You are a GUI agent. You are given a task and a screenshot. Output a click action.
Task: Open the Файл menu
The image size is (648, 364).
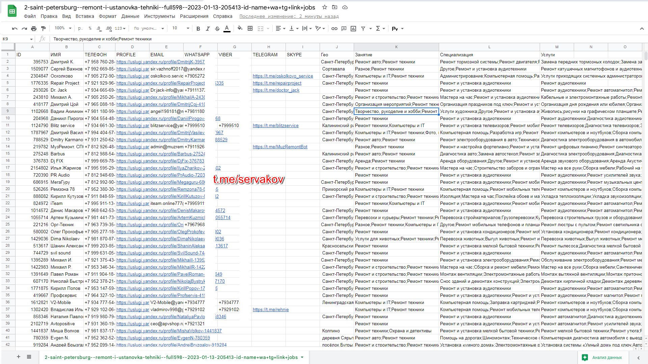point(30,16)
